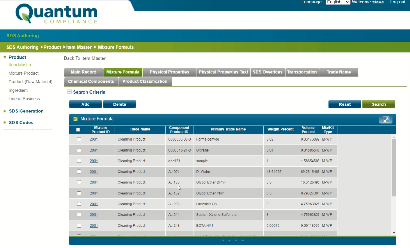Viewport: 410px width, 248px height.
Task: Switch to the Physical Properties tab
Action: (x=169, y=72)
